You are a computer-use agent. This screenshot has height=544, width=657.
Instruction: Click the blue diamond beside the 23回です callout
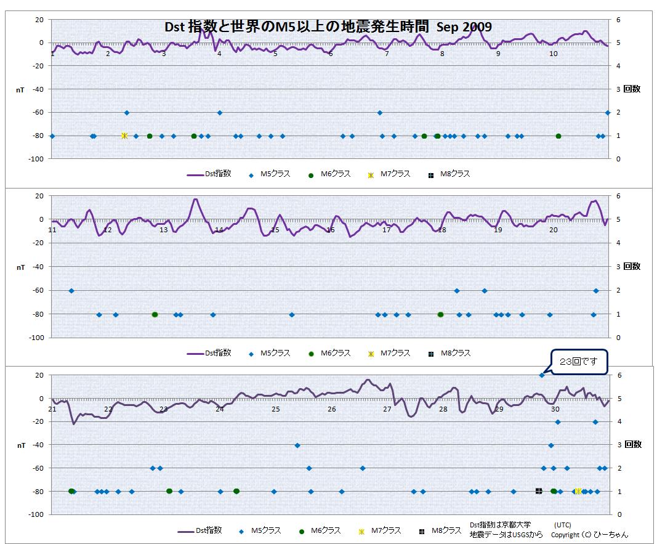point(542,375)
